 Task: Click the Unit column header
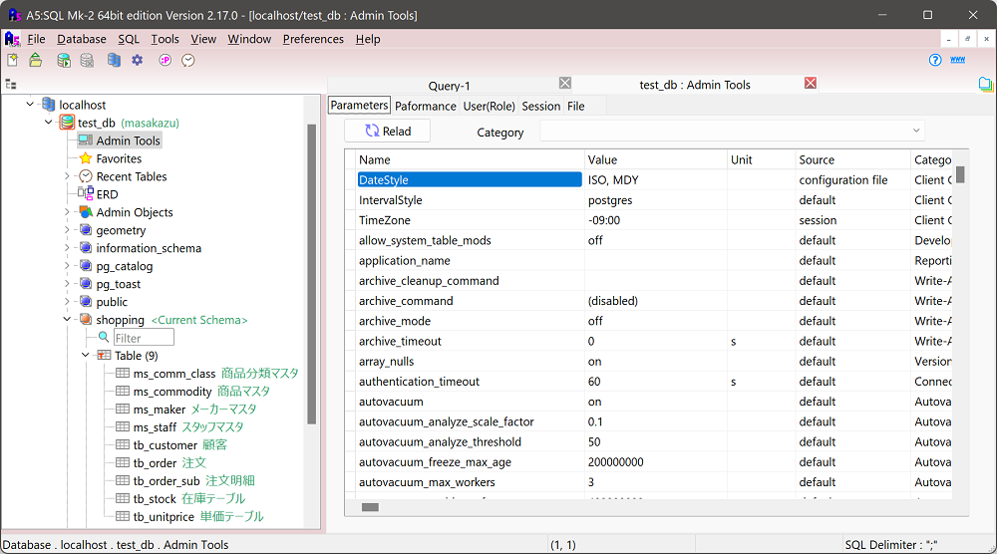[761, 159]
